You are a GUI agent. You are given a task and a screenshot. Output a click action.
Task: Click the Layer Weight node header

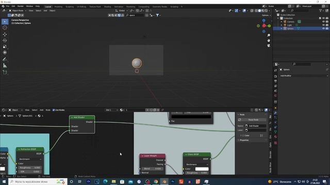(153, 156)
